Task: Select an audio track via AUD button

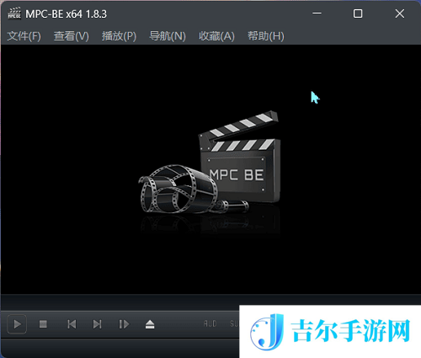Action: [x=210, y=323]
